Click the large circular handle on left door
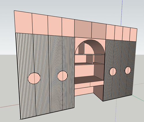The width and height of the screenshot is (144, 122). click(x=34, y=78)
